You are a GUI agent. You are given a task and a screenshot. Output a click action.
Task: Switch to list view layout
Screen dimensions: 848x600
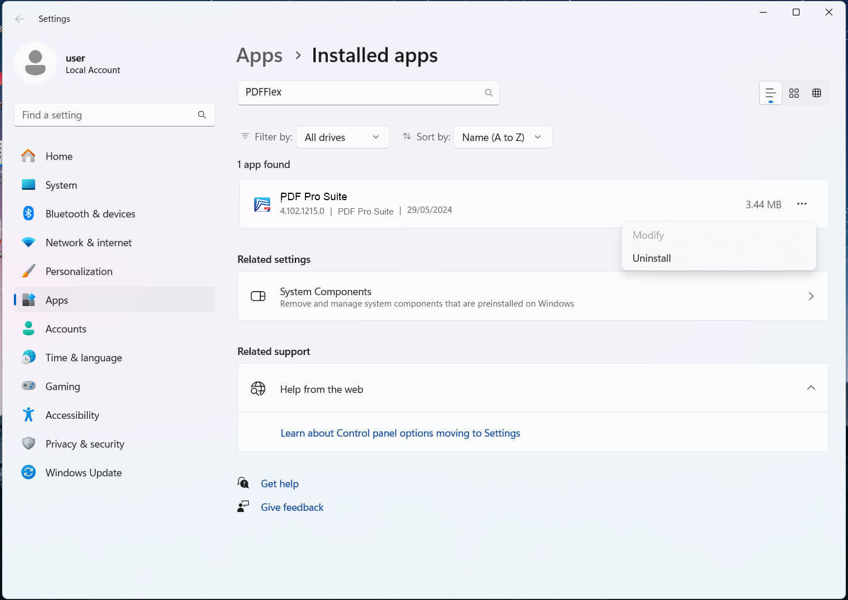point(770,93)
